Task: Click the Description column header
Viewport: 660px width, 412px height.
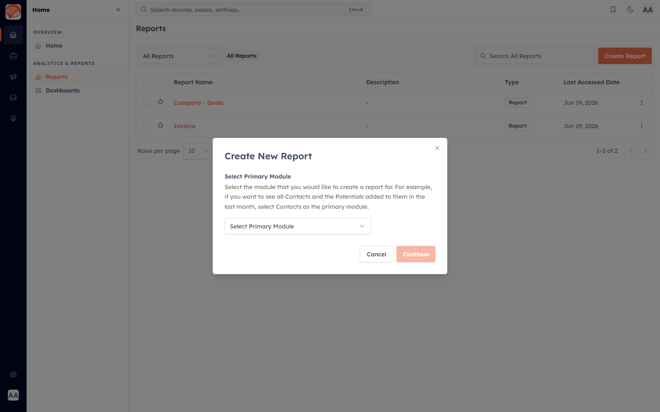Action: click(x=383, y=82)
